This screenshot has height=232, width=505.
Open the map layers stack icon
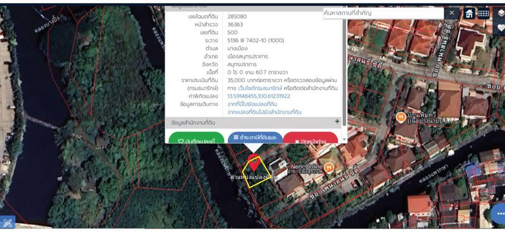pyautogui.click(x=501, y=13)
